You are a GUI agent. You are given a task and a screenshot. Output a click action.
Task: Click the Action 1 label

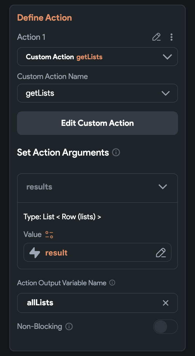pos(31,37)
